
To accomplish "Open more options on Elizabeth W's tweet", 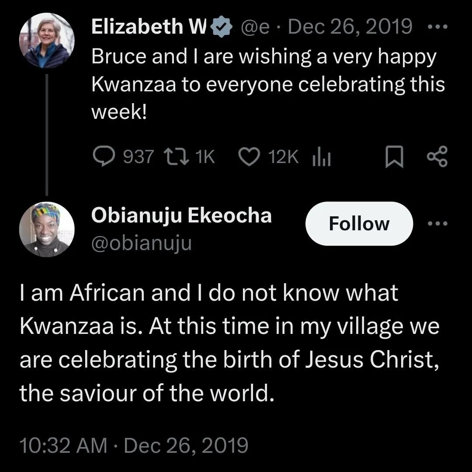I will pos(437,27).
